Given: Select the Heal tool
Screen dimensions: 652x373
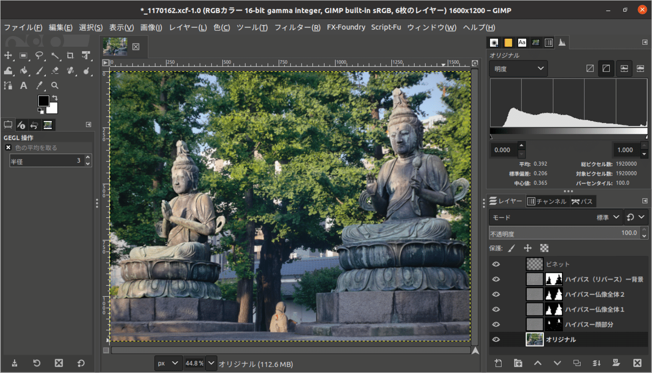Looking at the screenshot, I should (70, 71).
